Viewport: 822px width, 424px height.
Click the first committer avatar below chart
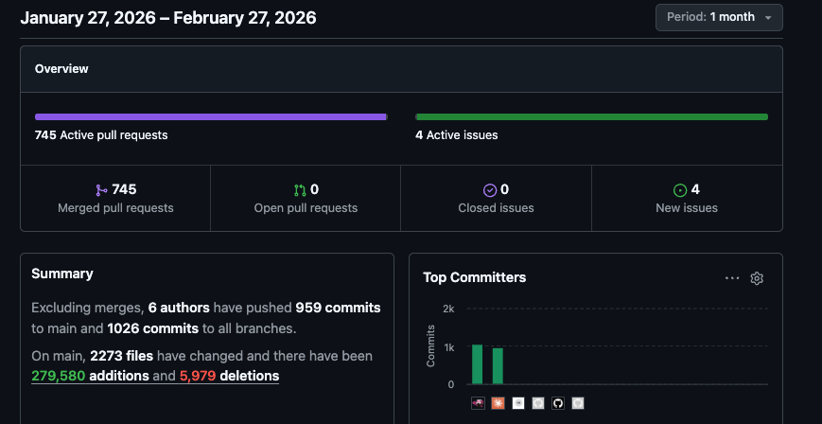click(x=478, y=403)
